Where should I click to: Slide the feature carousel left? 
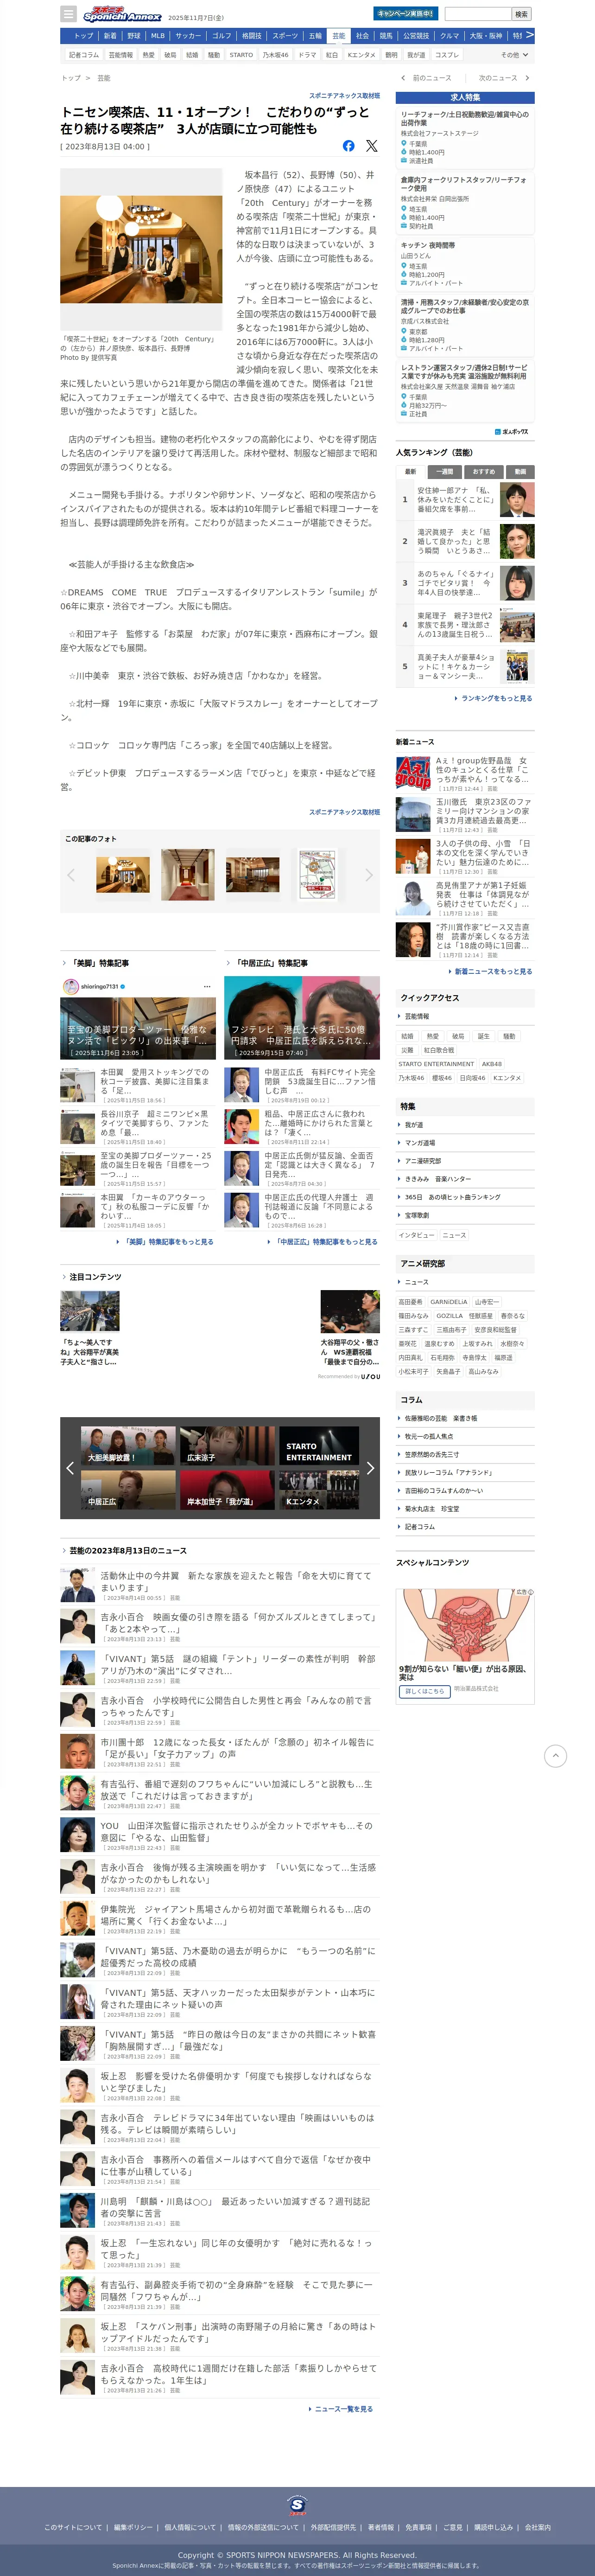point(69,1468)
